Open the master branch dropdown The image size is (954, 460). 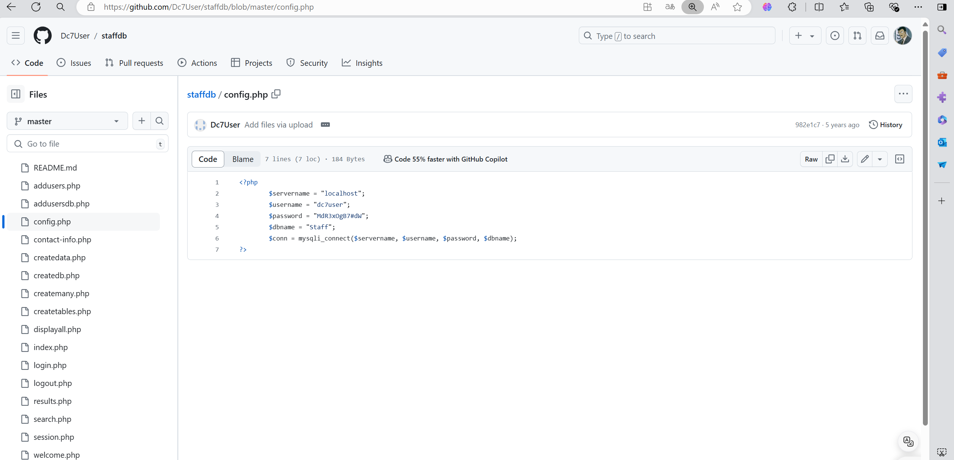(x=67, y=121)
